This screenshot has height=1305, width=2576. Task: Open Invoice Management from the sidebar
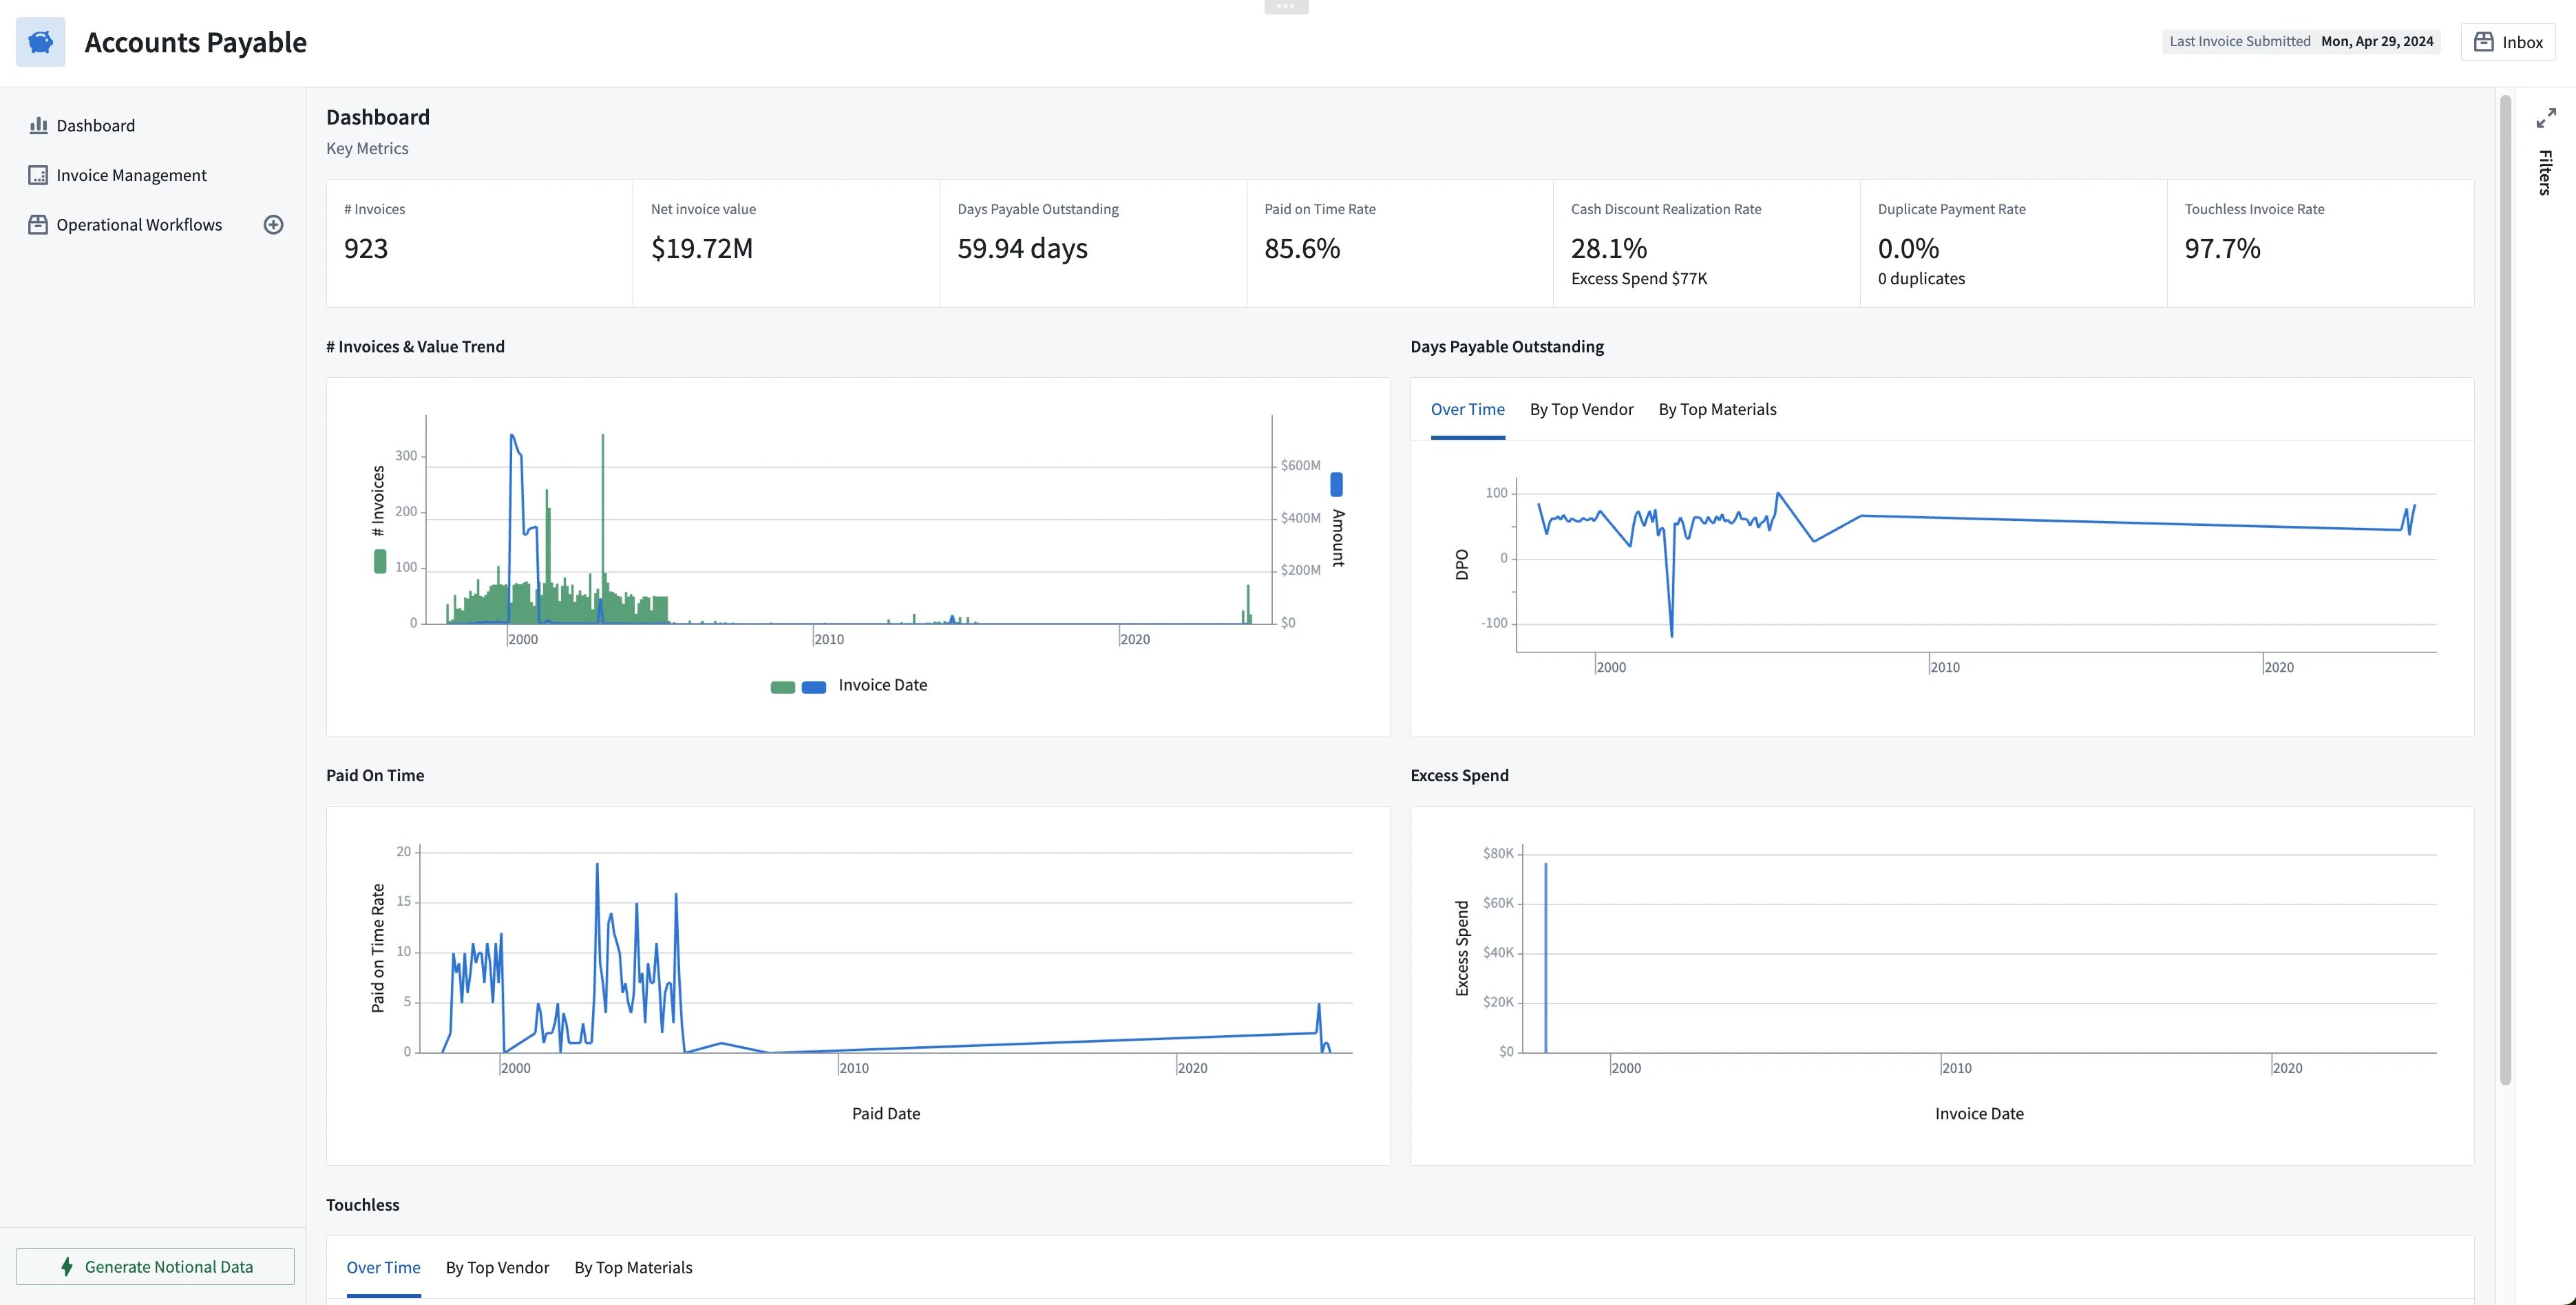point(131,175)
